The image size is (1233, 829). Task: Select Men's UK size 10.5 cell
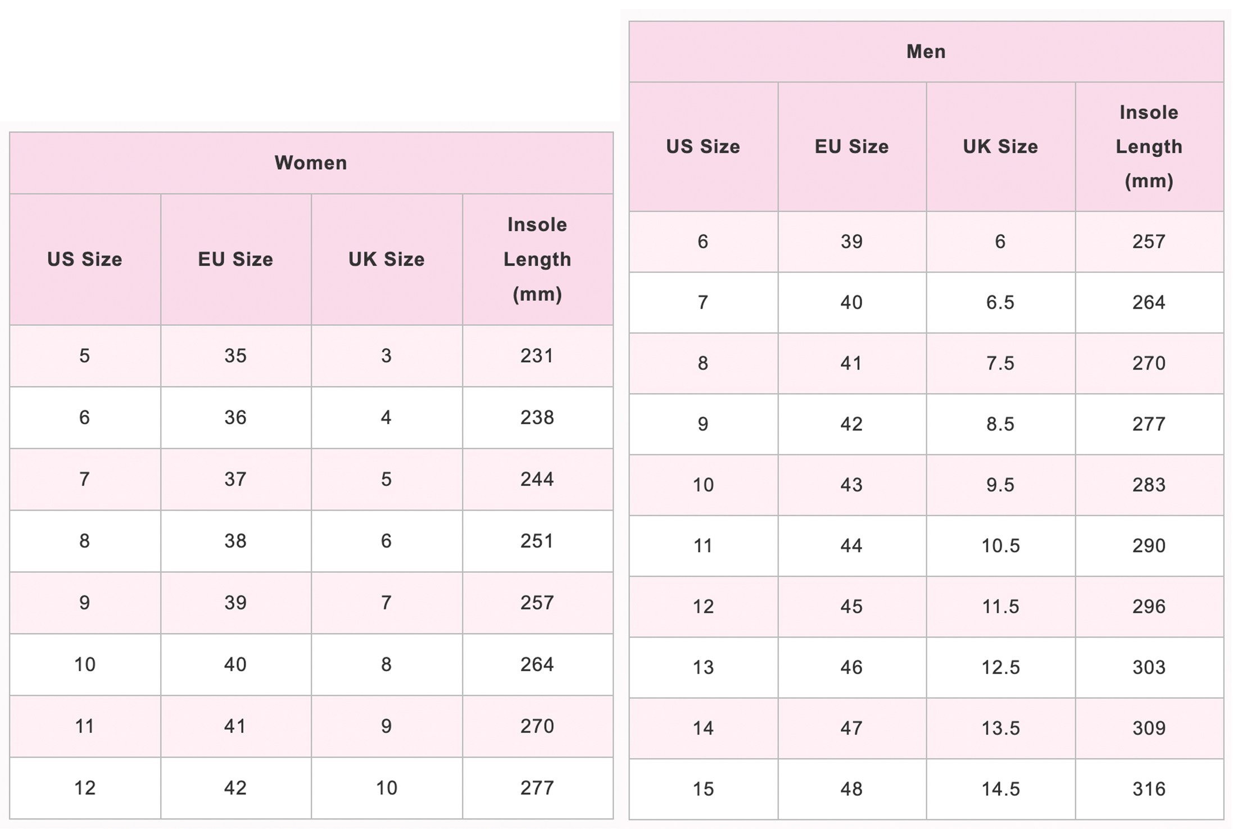(x=1001, y=546)
